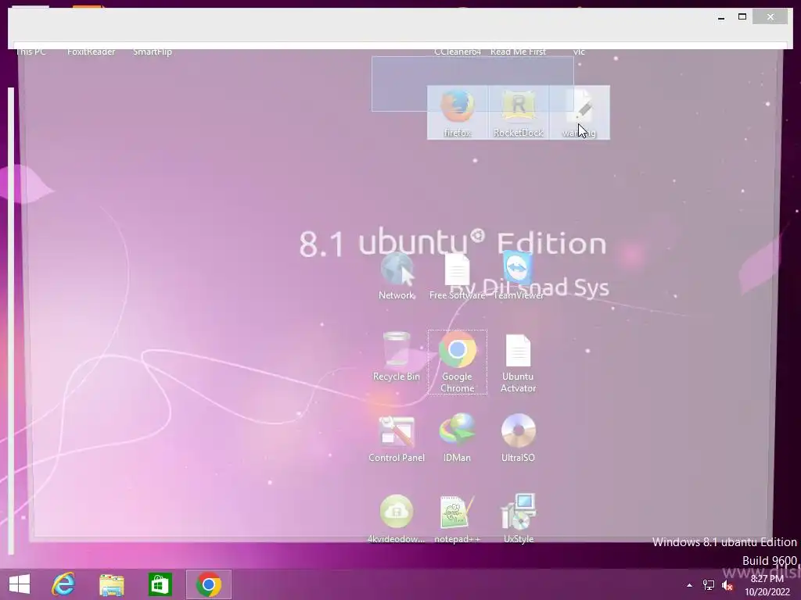Open the network status tray icon

(x=709, y=585)
